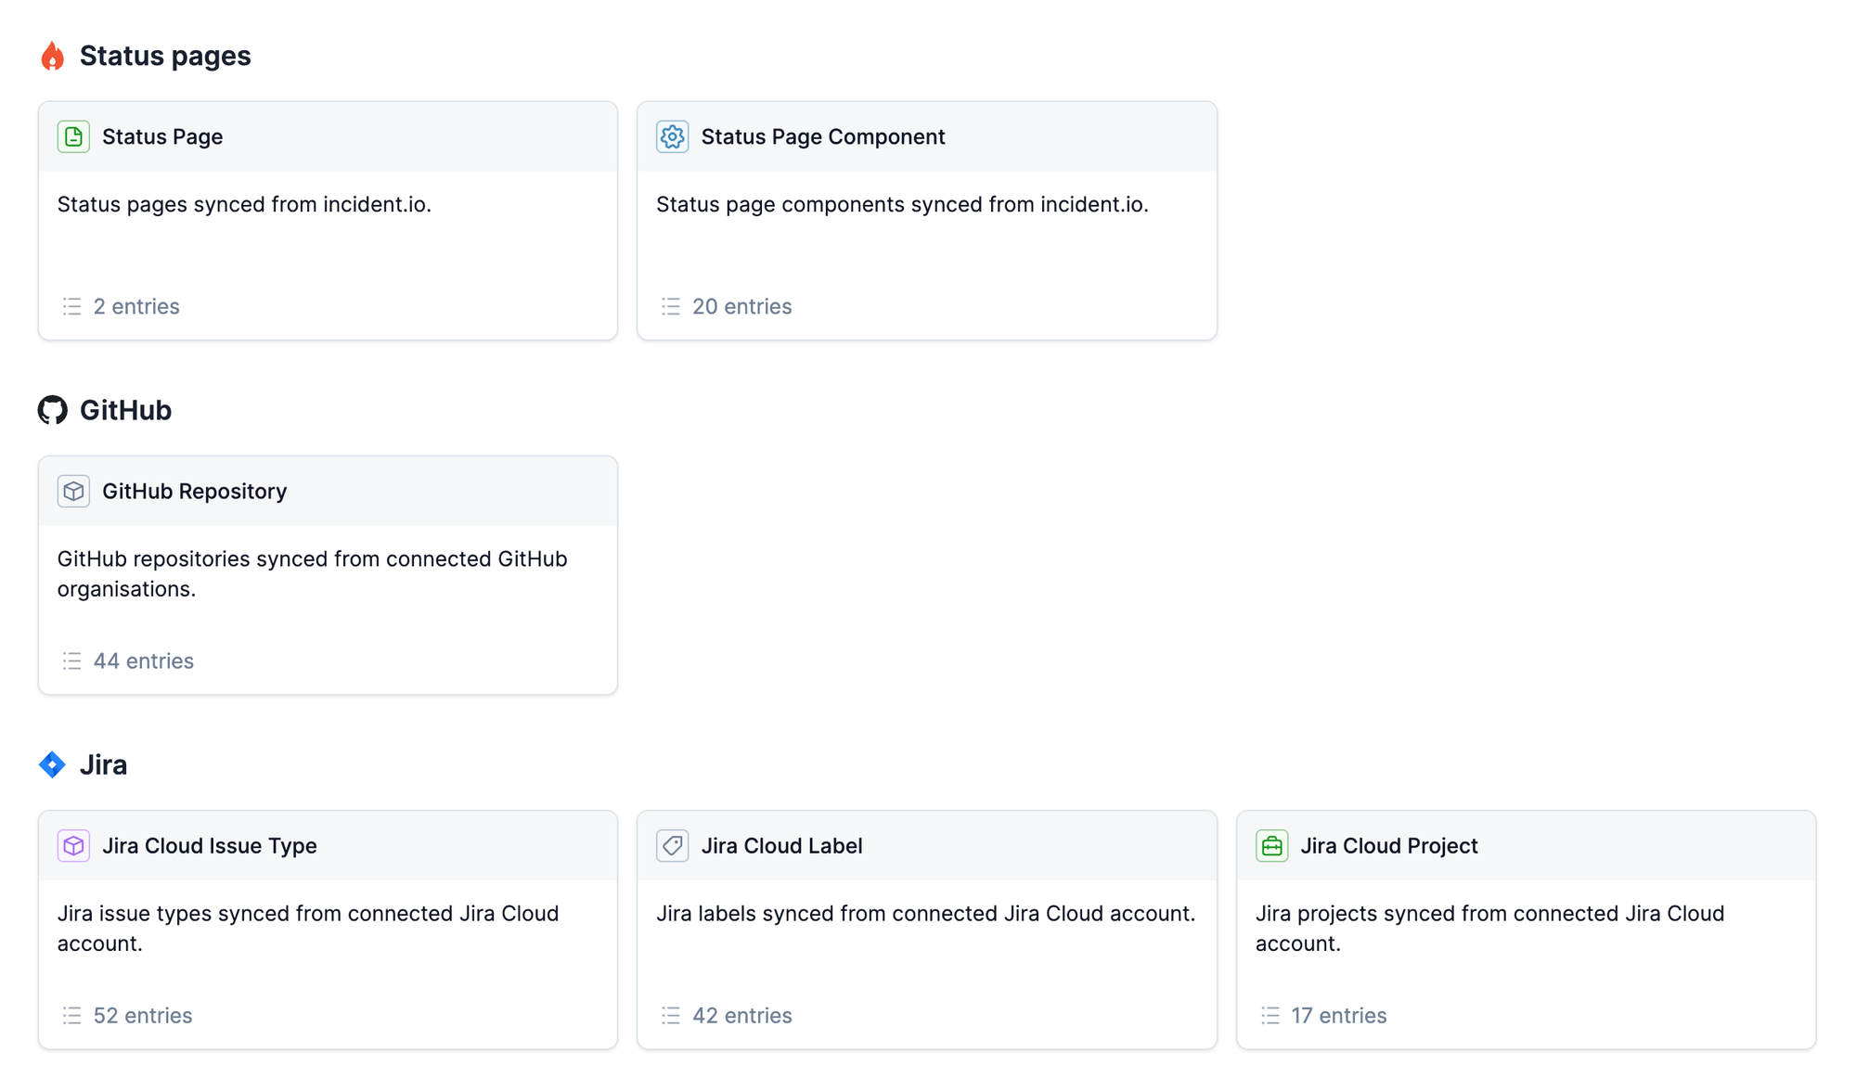Click the 44 entries count
Image resolution: width=1856 pixels, height=1065 pixels.
(x=143, y=661)
